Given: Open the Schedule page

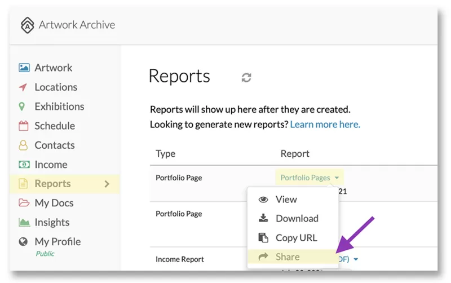Looking at the screenshot, I should [55, 126].
